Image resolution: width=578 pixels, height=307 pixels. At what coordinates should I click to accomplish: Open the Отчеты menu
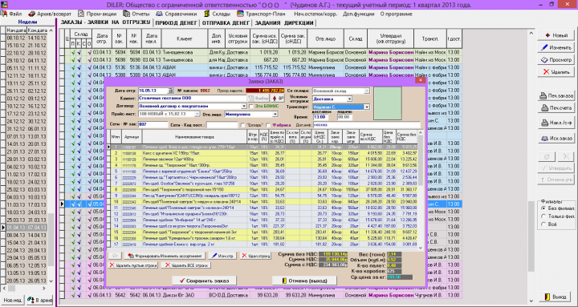pyautogui.click(x=136, y=14)
